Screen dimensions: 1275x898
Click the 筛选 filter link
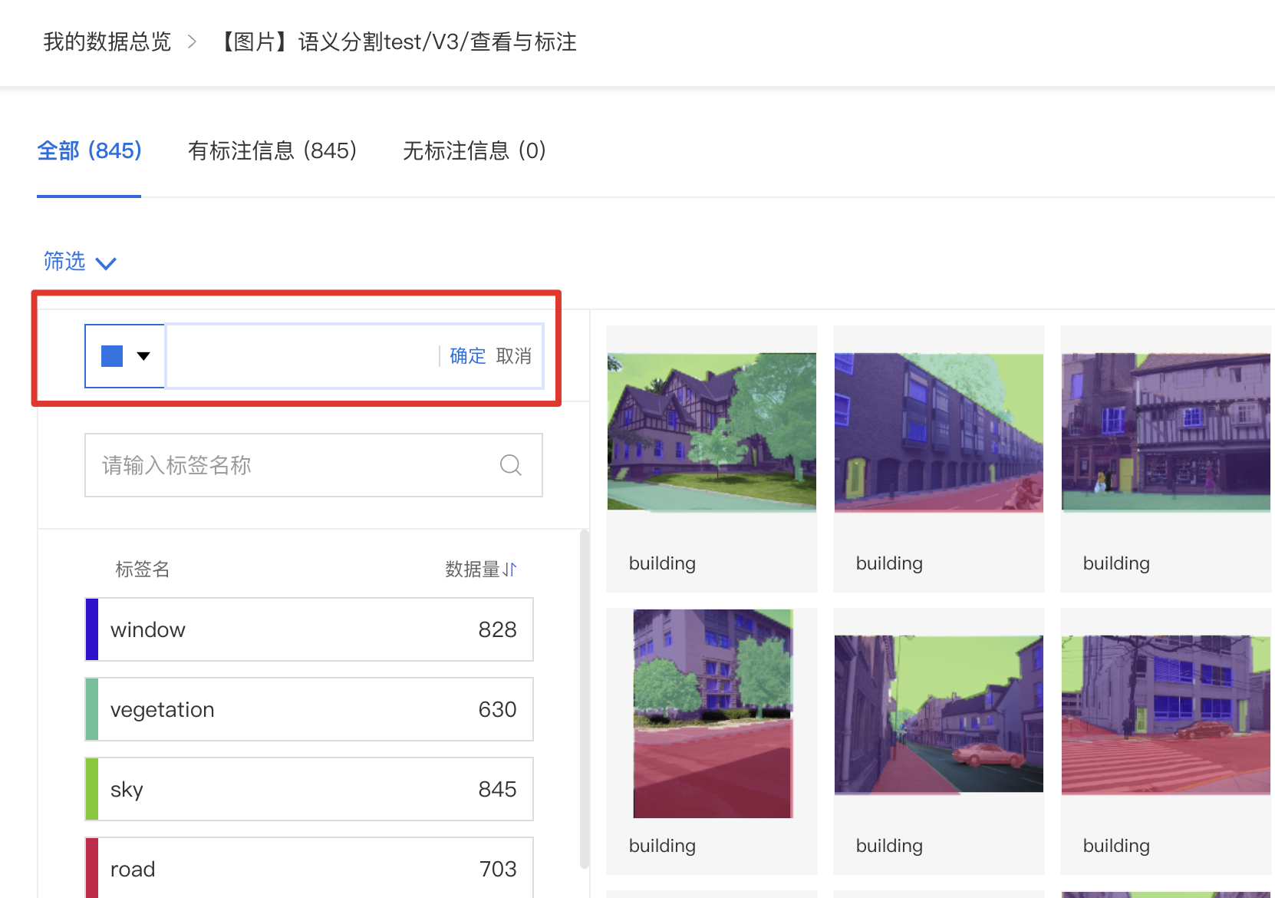(x=64, y=262)
